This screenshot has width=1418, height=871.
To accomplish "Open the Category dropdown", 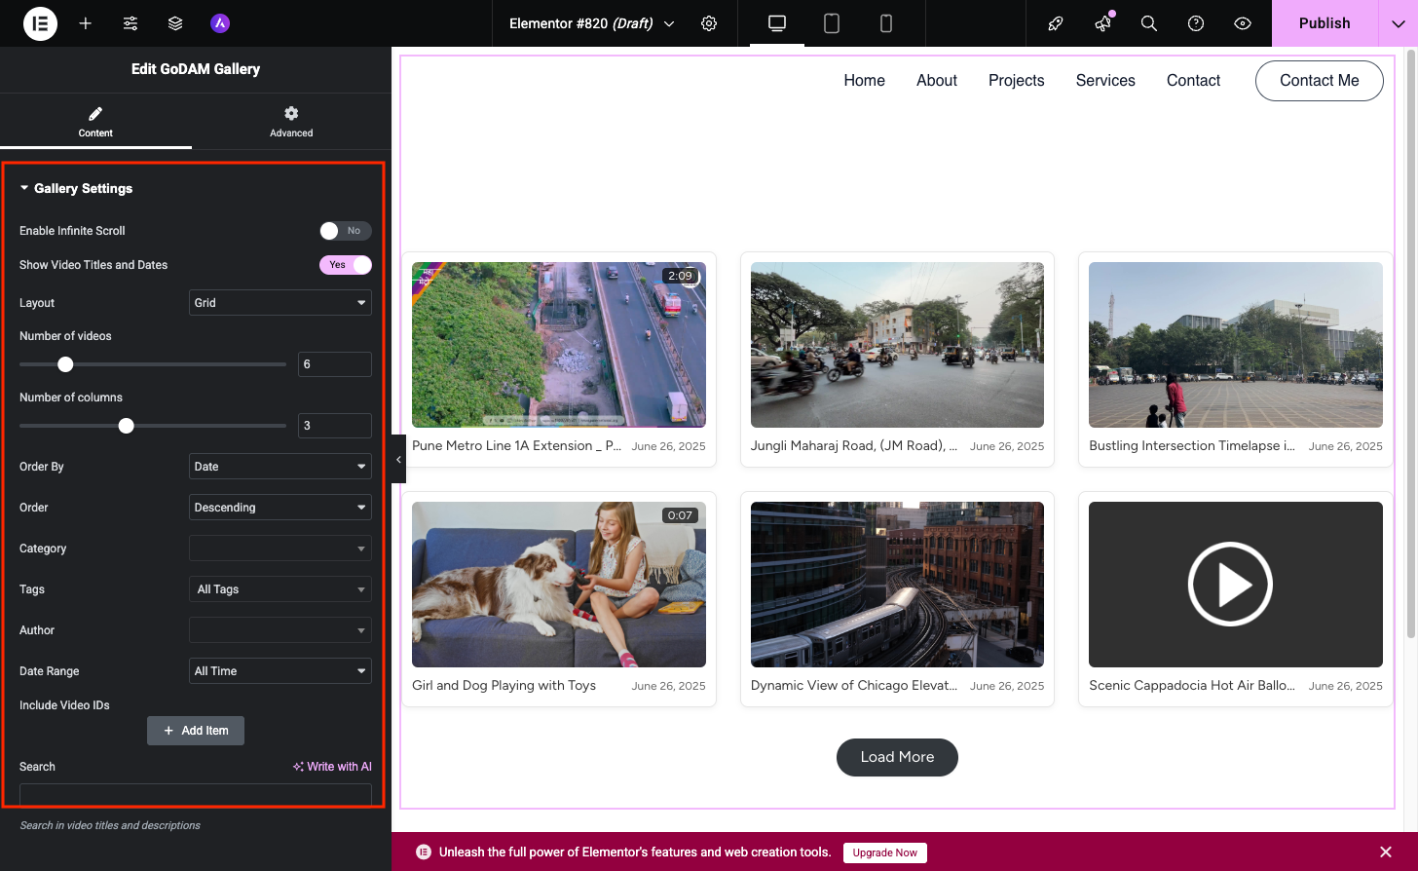I will [x=280, y=549].
